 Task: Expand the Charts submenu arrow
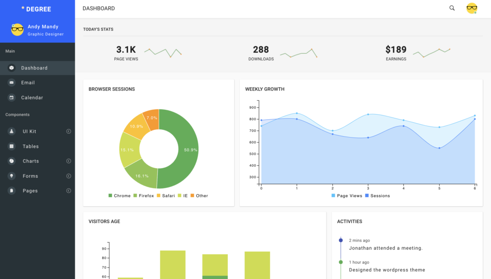click(x=69, y=161)
